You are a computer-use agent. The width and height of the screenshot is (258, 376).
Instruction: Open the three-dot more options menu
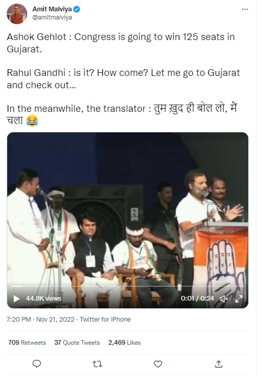point(245,9)
